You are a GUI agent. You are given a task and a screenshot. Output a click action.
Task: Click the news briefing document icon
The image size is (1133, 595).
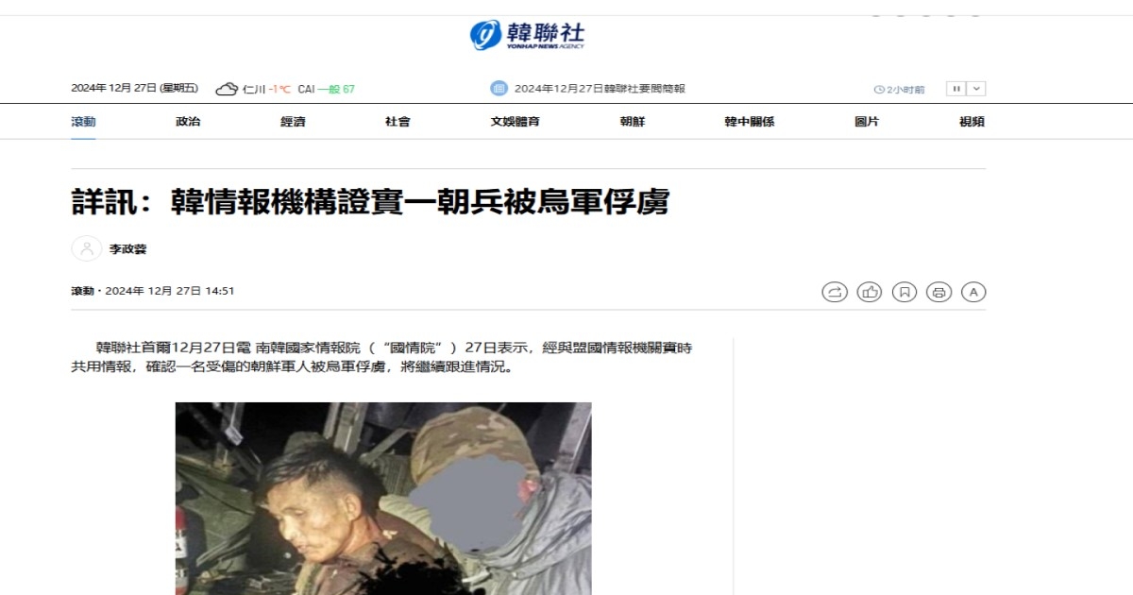[x=499, y=88]
